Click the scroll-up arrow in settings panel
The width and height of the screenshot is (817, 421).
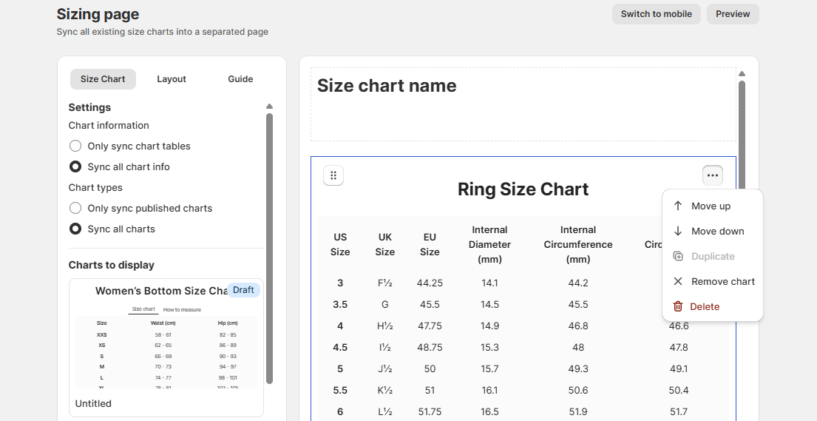(270, 107)
